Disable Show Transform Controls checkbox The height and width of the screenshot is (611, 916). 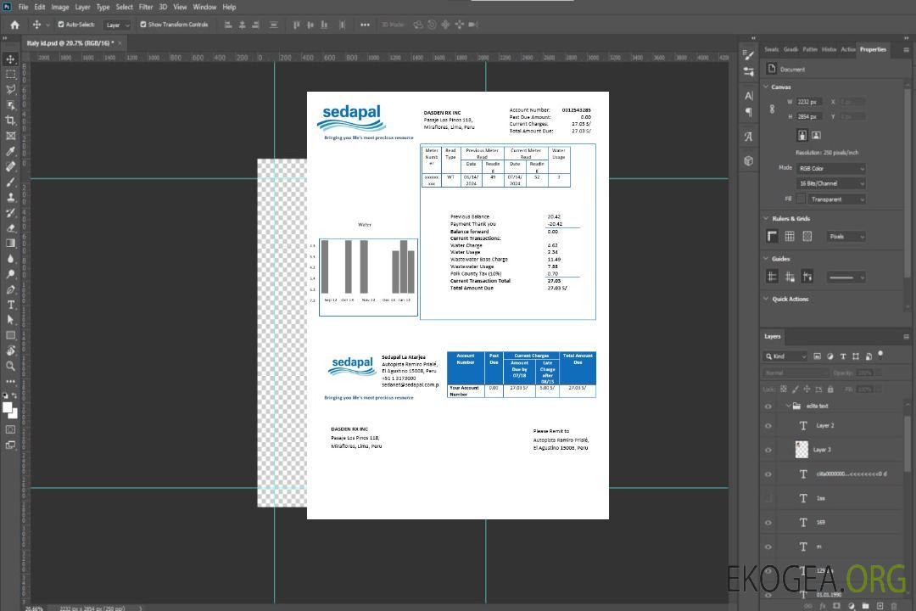pos(143,25)
